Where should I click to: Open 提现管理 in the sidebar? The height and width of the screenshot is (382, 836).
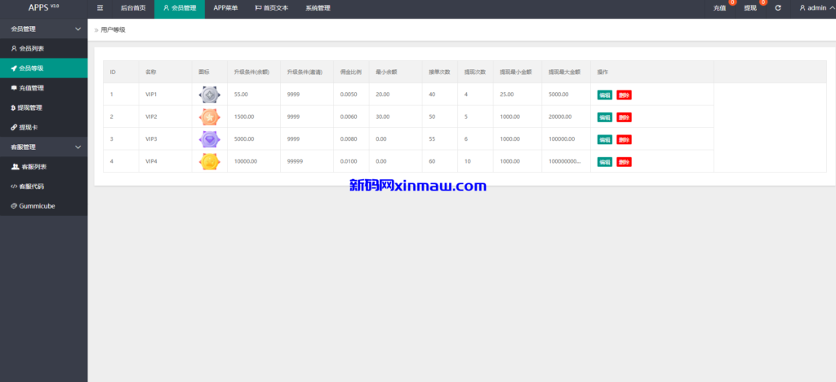pyautogui.click(x=44, y=108)
